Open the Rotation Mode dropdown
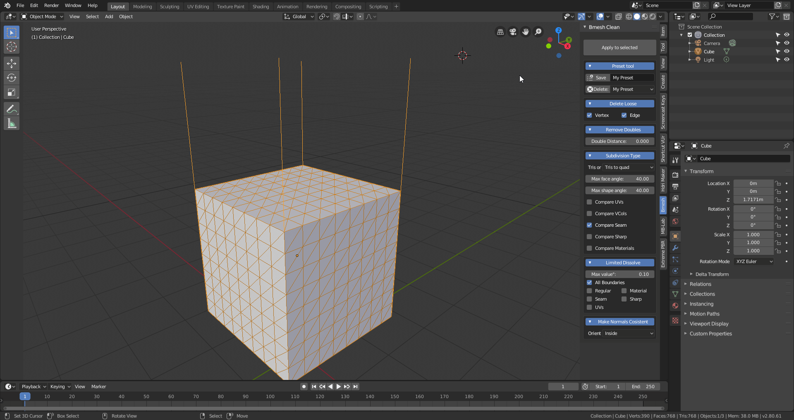 coord(753,261)
